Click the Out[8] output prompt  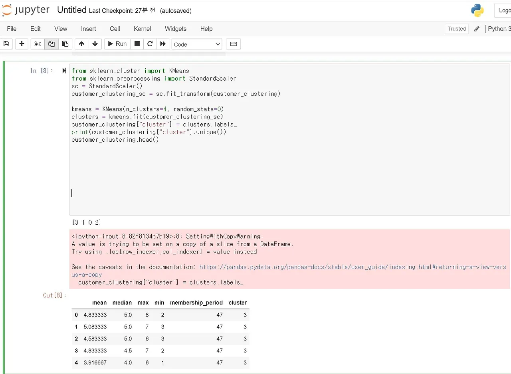coord(55,295)
